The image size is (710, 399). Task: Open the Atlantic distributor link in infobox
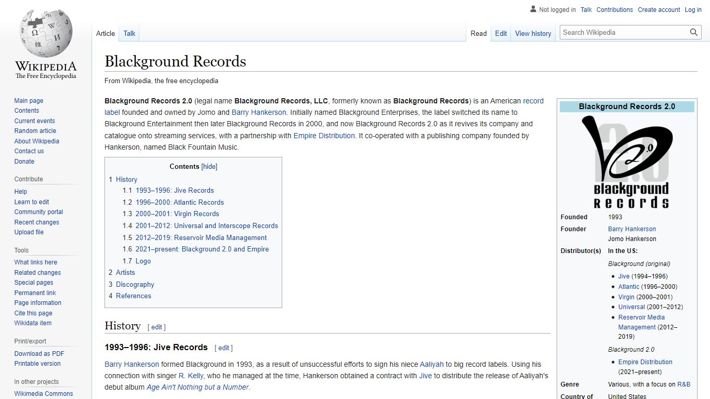click(x=629, y=287)
